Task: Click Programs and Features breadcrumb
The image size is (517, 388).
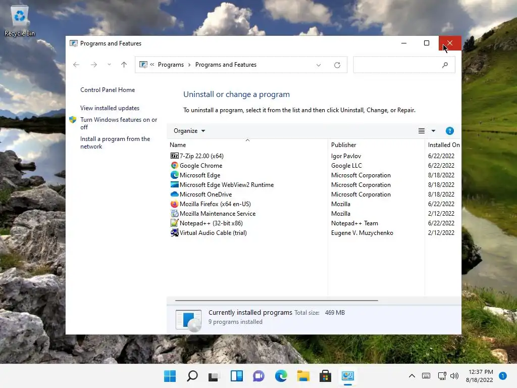Action: click(226, 65)
